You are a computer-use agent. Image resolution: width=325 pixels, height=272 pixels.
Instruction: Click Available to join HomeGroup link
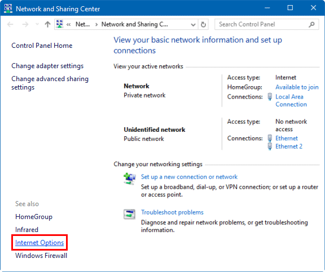click(297, 87)
